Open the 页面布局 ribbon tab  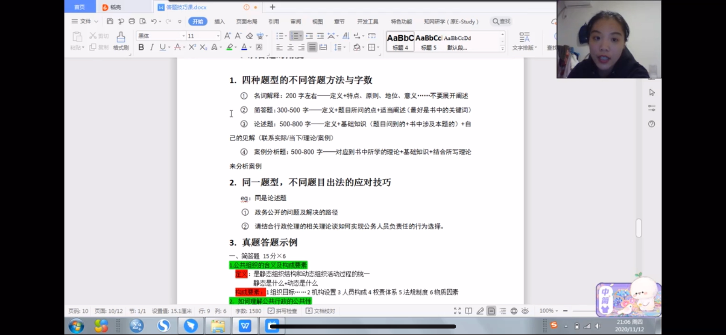pyautogui.click(x=247, y=21)
